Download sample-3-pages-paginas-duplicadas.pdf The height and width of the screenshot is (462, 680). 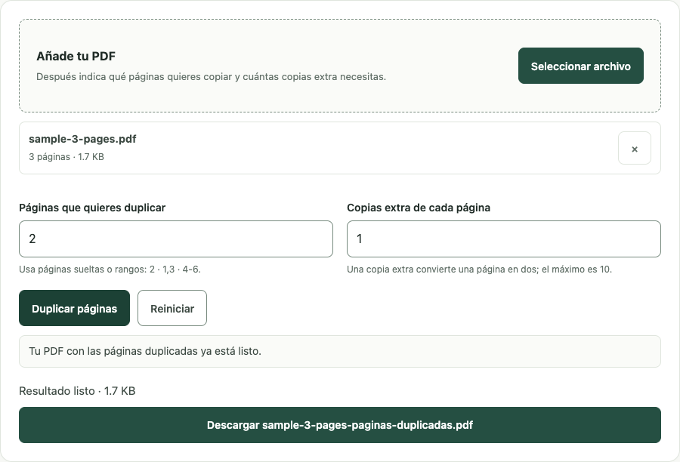tap(340, 425)
